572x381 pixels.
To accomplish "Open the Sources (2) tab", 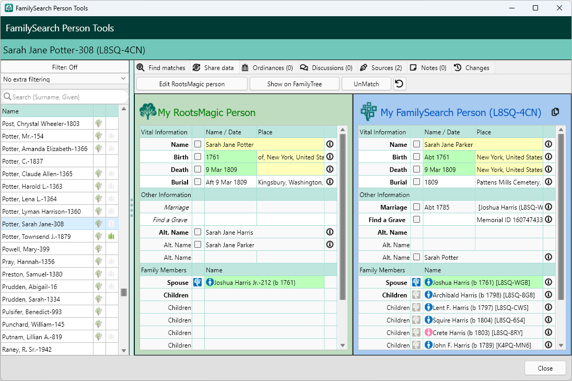I will tap(381, 67).
